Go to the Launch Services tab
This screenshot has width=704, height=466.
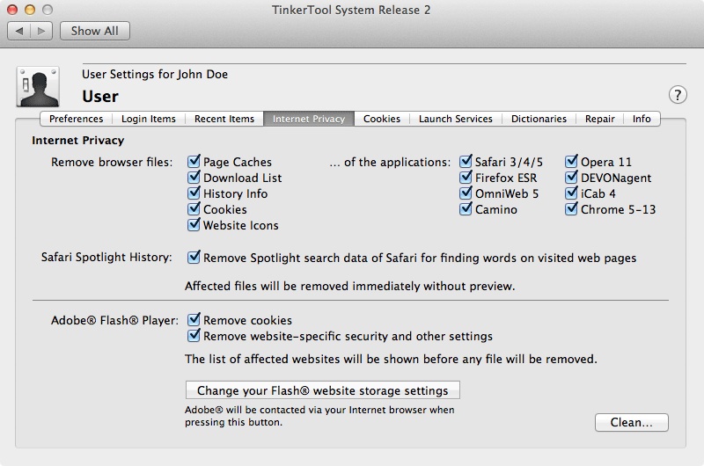pos(455,119)
